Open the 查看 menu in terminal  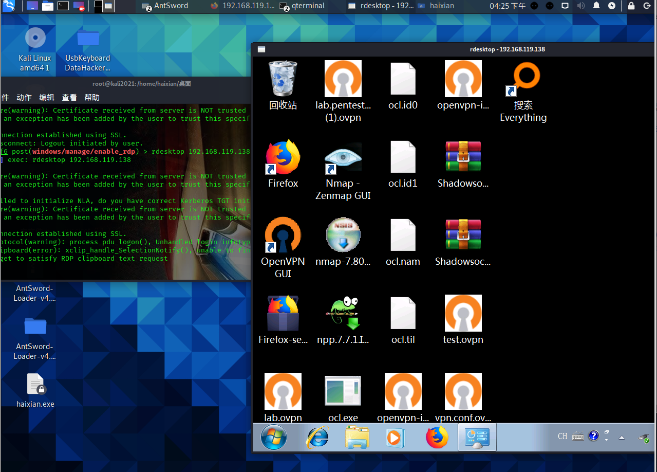coord(69,97)
